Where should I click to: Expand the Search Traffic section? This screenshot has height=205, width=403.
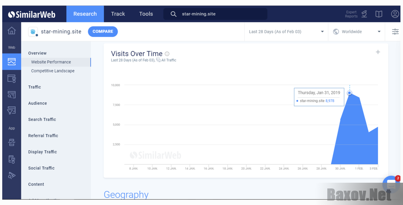[42, 120]
